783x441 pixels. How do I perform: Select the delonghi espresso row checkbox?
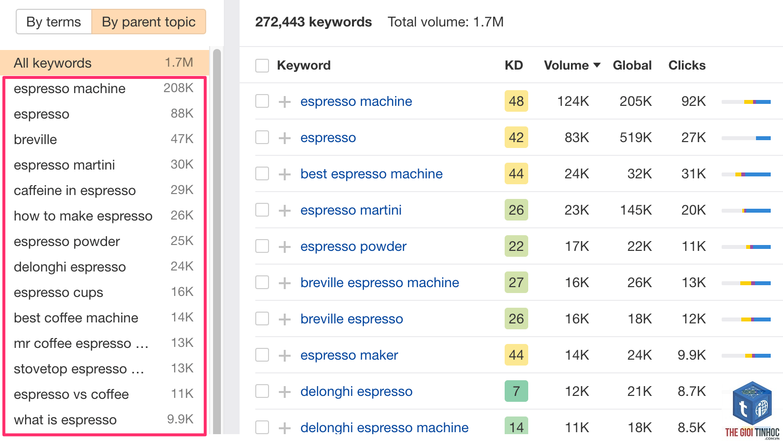click(x=262, y=391)
